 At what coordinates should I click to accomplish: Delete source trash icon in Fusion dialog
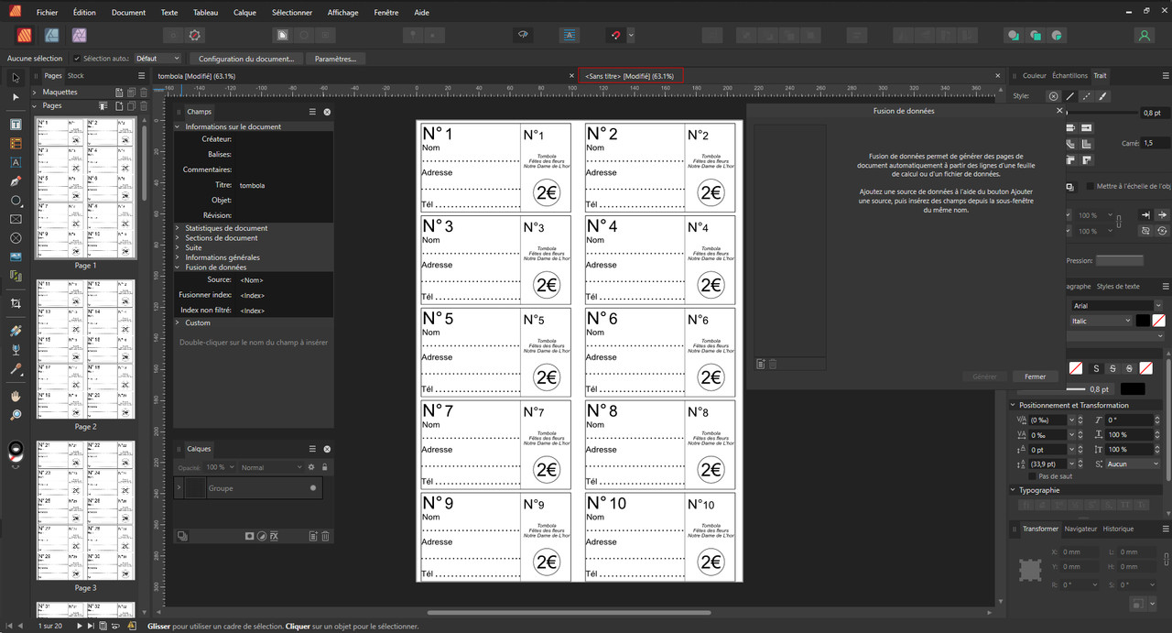(772, 364)
